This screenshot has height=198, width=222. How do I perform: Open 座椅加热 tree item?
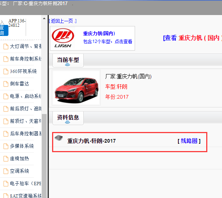coord(19,159)
